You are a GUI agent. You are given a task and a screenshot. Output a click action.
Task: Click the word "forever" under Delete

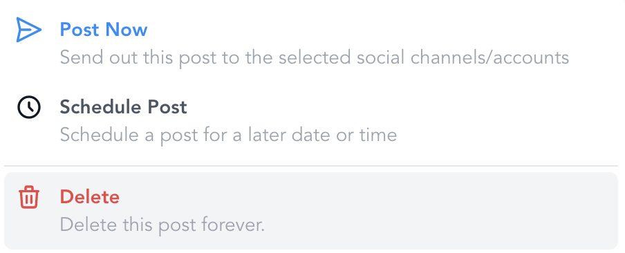pyautogui.click(x=233, y=225)
